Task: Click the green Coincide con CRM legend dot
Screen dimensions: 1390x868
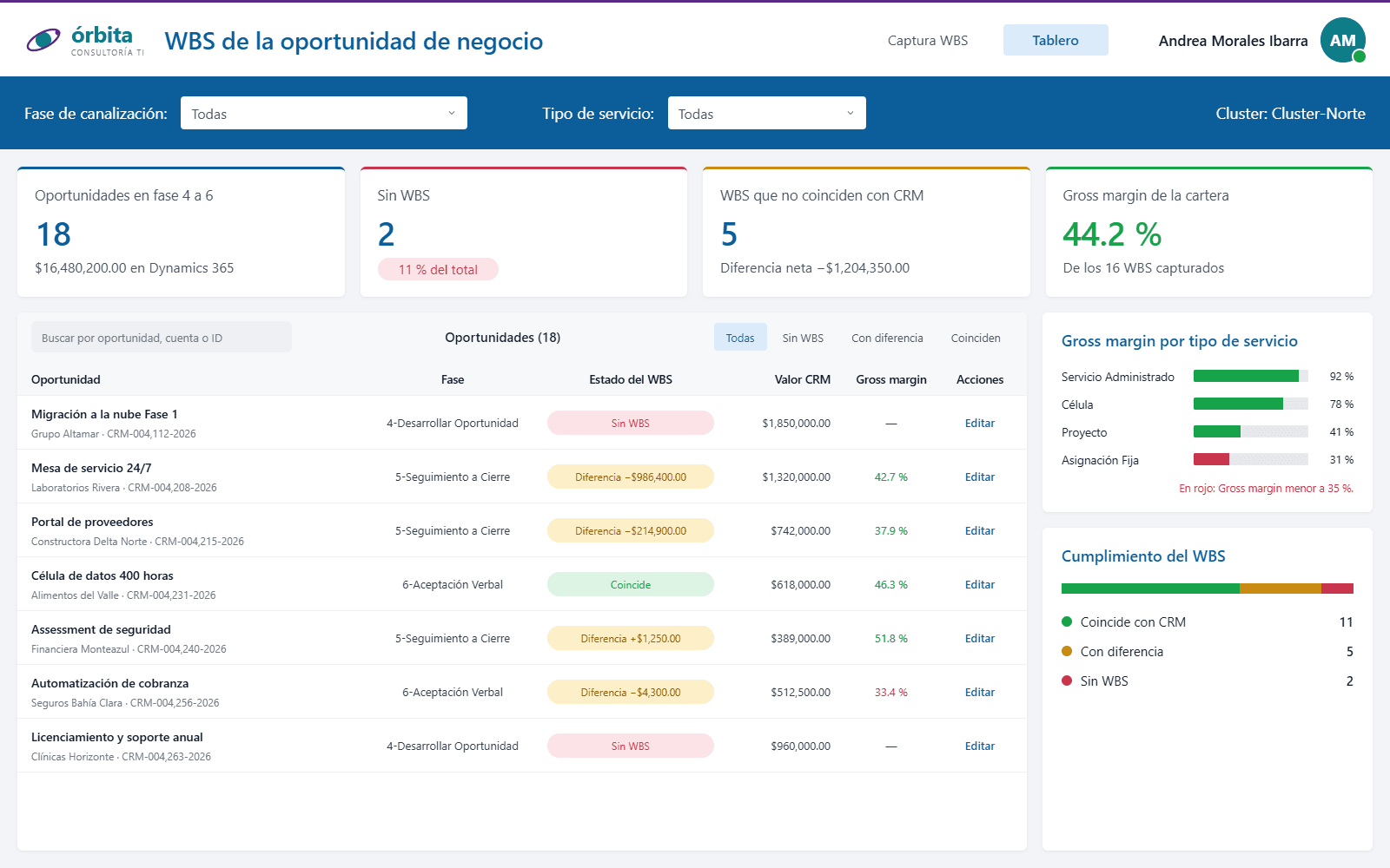Action: [1067, 621]
